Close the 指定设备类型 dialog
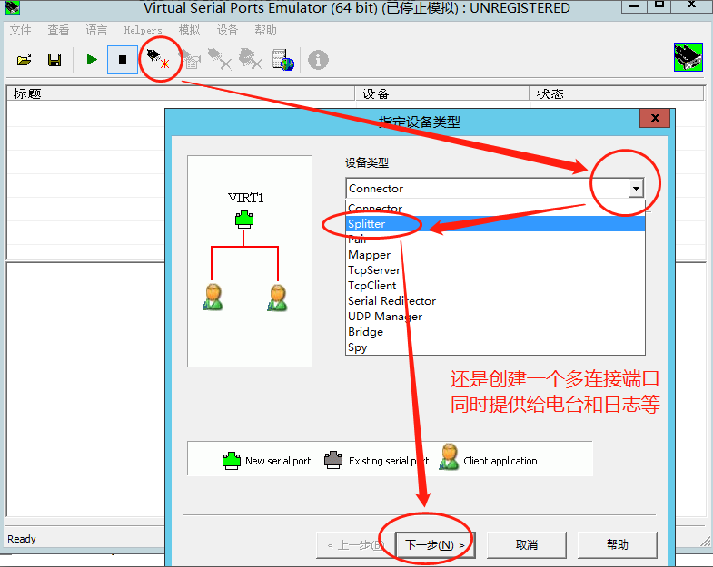Screen dimensions: 713x567 coord(655,118)
